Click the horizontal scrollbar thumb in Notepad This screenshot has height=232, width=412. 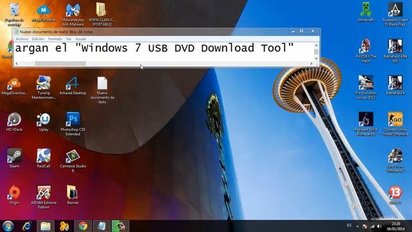(x=61, y=63)
